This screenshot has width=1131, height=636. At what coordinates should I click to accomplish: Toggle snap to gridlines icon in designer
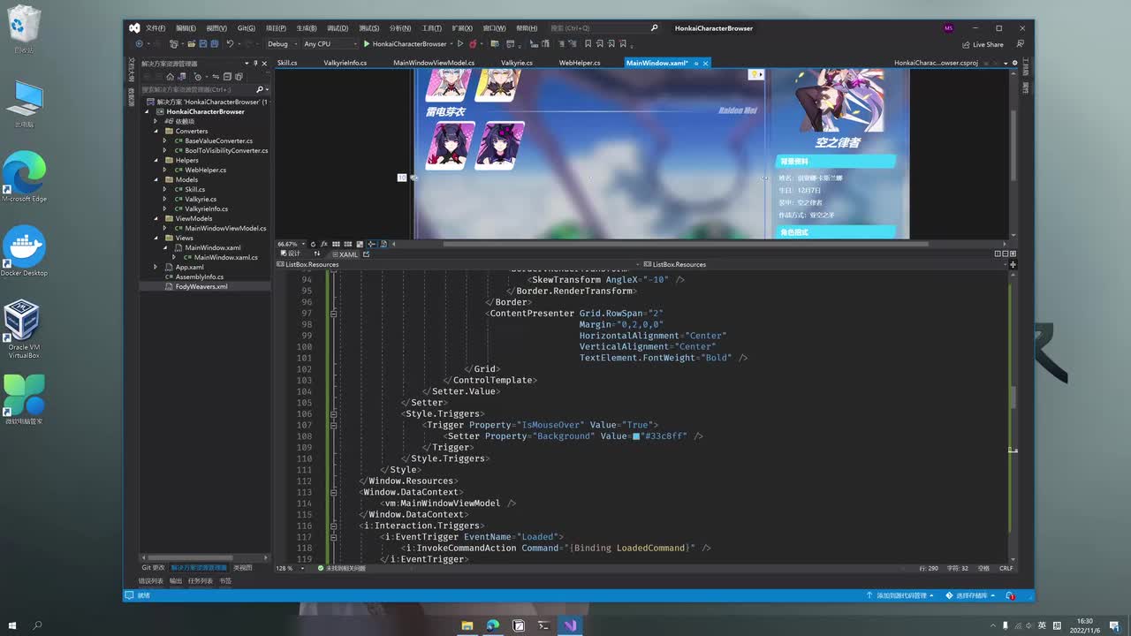348,244
